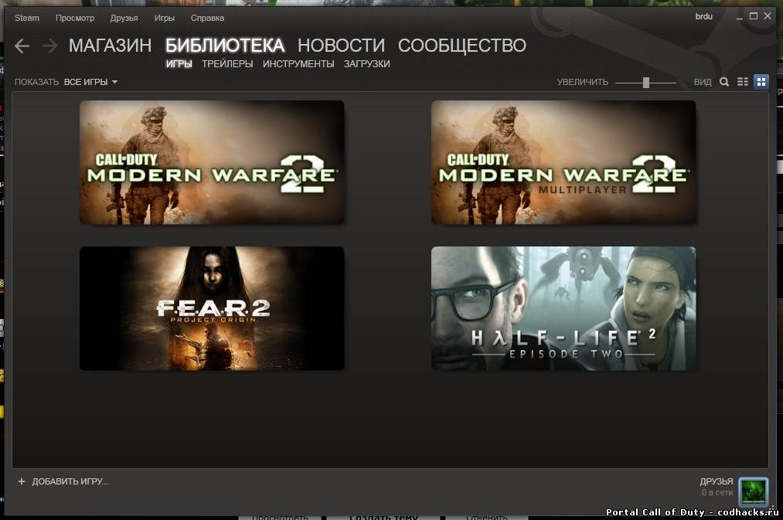Viewport: 783px width, 520px height.
Task: Select the ИГРЫ sub-tab
Action: pyautogui.click(x=179, y=64)
